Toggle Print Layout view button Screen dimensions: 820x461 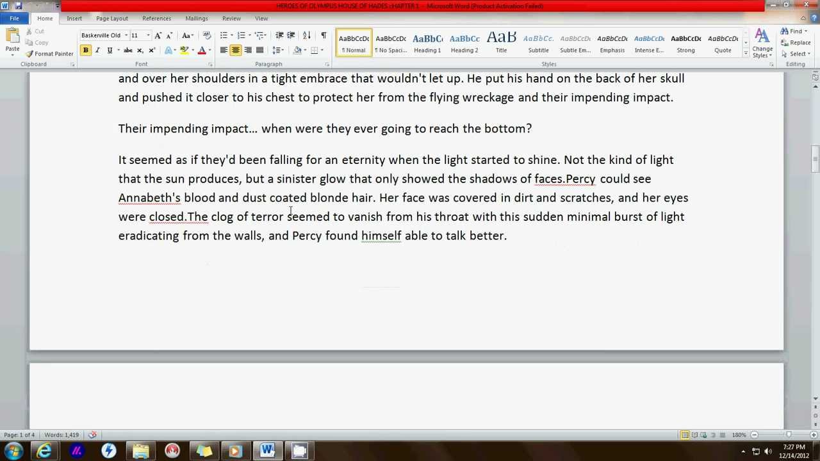(x=685, y=435)
